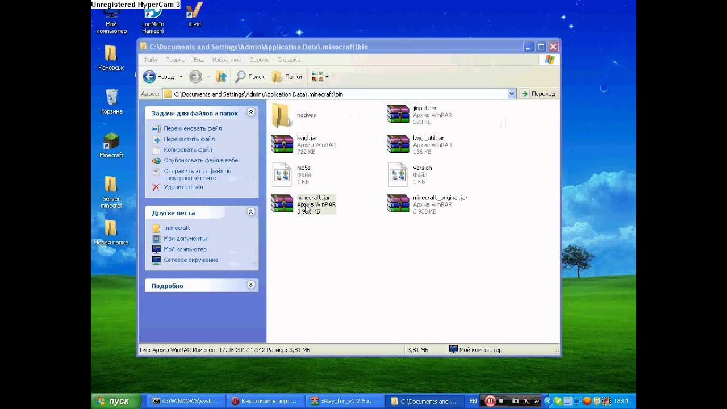Screen dimensions: 727x409
Task: Open the пуск start button
Action: pos(116,401)
